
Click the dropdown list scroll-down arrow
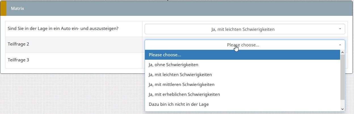342,109
